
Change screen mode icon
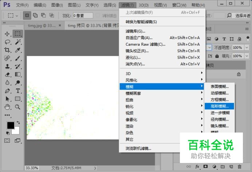pyautogui.click(x=18, y=140)
